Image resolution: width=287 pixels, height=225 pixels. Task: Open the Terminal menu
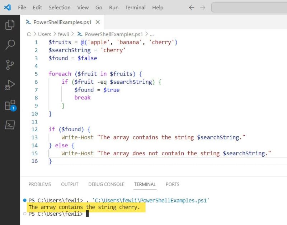(135, 7)
